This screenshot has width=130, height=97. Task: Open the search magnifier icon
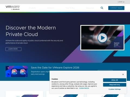pos(102,8)
